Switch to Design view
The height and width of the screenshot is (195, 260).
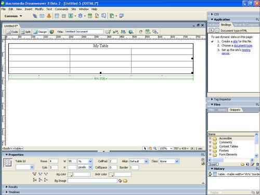[x=40, y=32]
